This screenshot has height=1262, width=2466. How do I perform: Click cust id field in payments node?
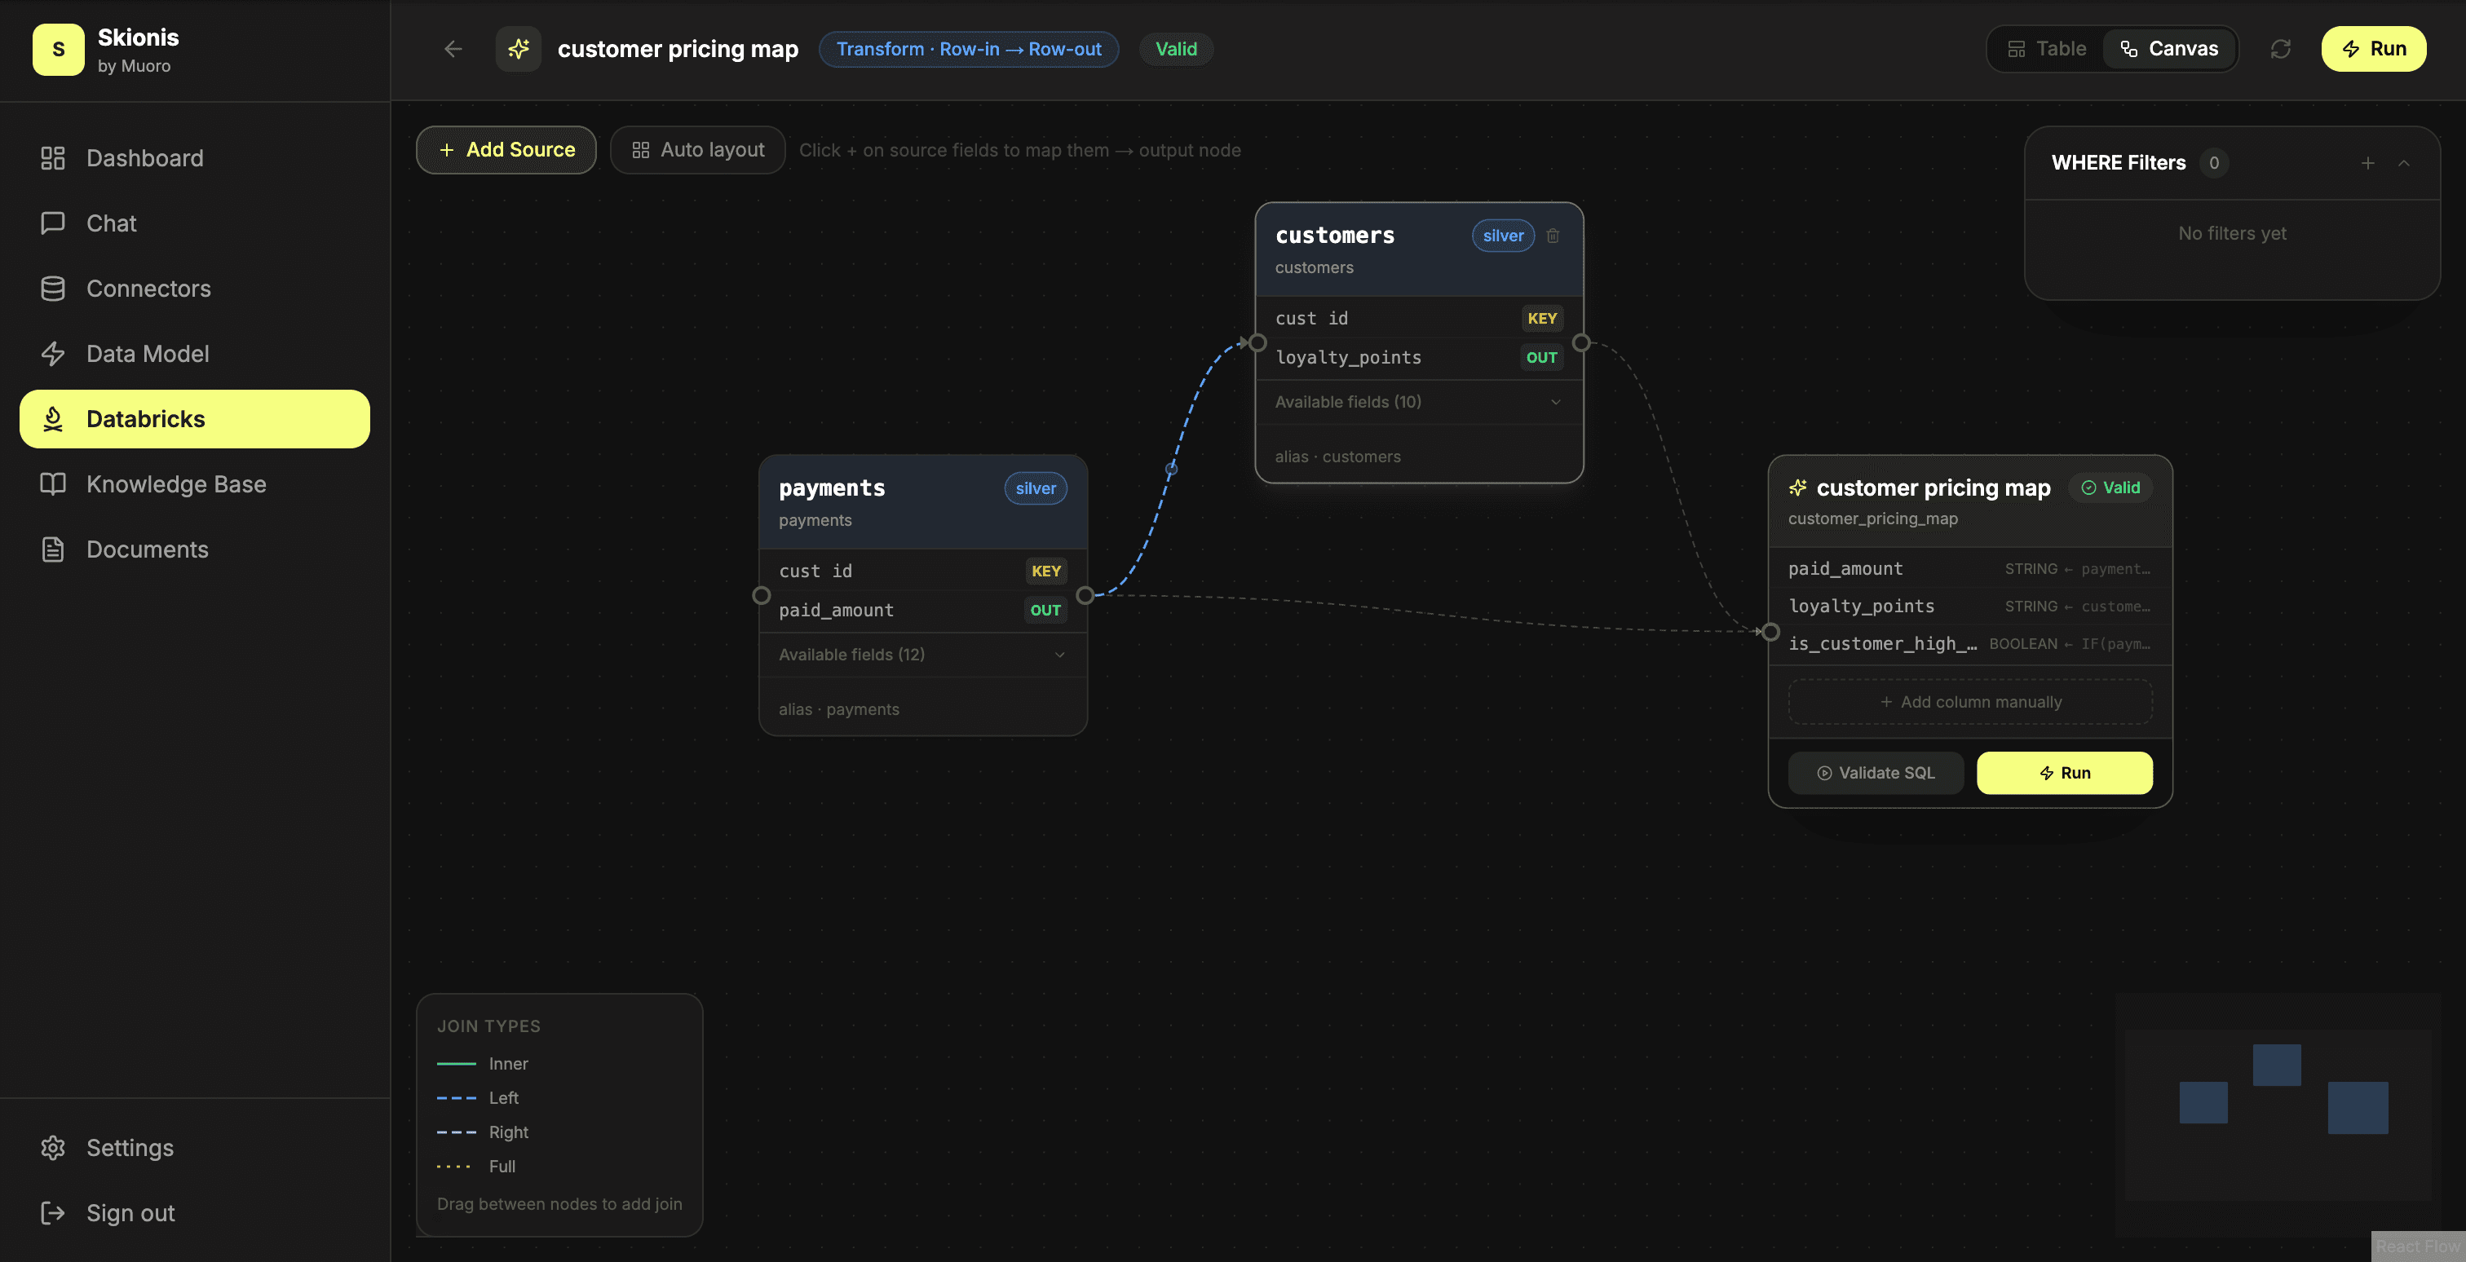click(x=815, y=571)
